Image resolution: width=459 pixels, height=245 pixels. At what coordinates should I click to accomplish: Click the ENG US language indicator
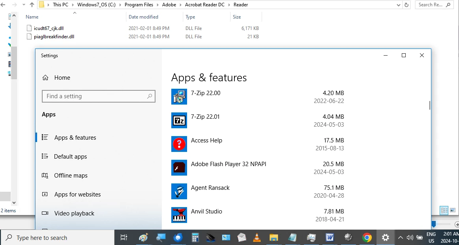(x=431, y=238)
